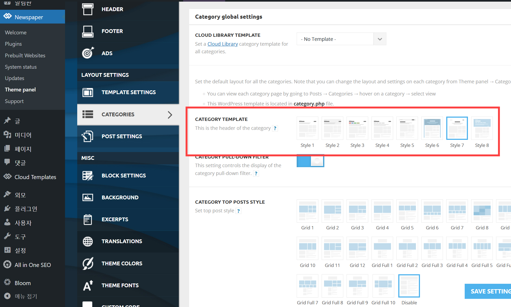Choose the Grid Full 3 thumbnail

[432, 248]
